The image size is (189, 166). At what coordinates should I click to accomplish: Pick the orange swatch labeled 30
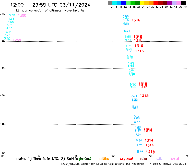[x=151, y=3]
